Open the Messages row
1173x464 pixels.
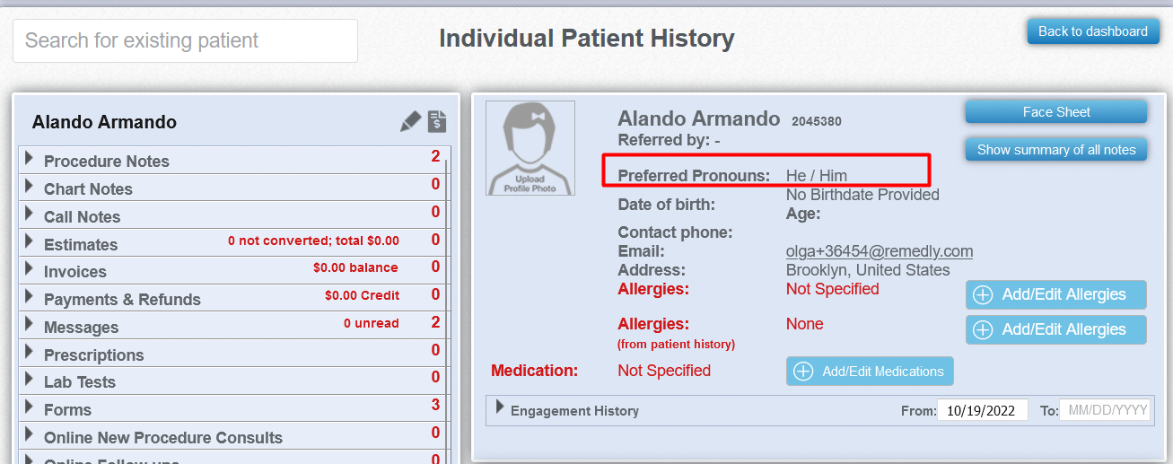[x=234, y=327]
